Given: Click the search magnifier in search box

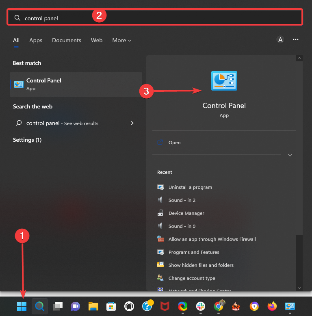Looking at the screenshot, I should point(17,18).
